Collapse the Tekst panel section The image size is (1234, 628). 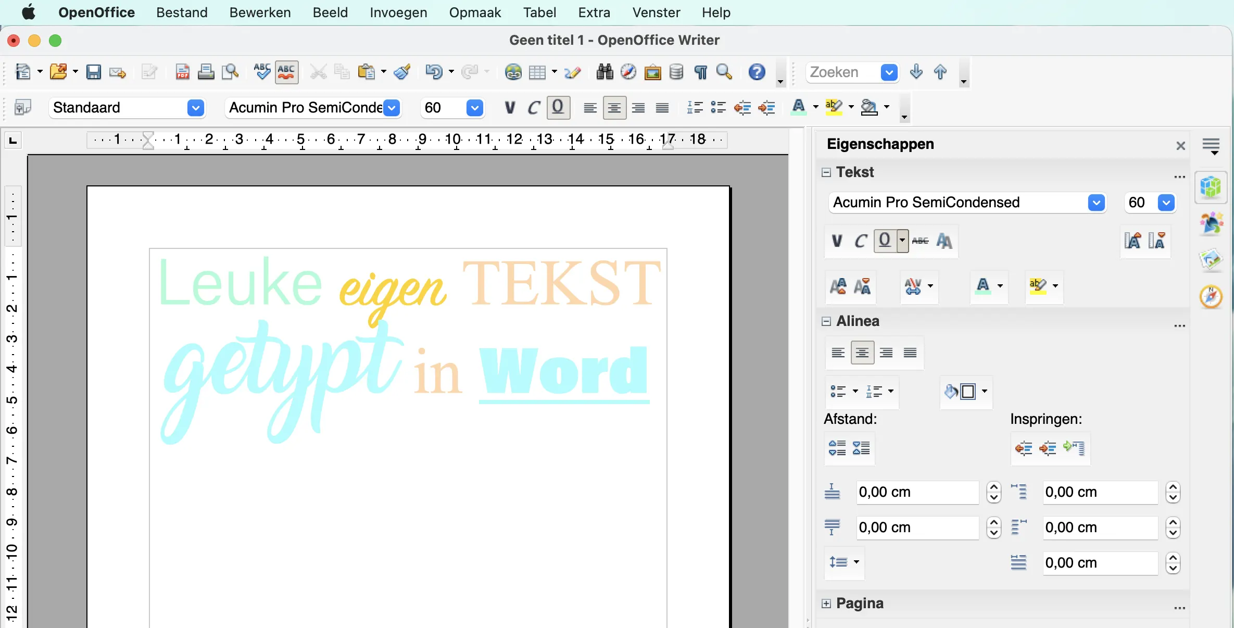(826, 172)
